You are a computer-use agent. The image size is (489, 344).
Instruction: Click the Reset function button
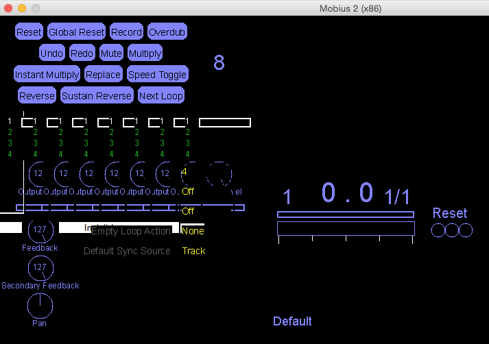(29, 32)
